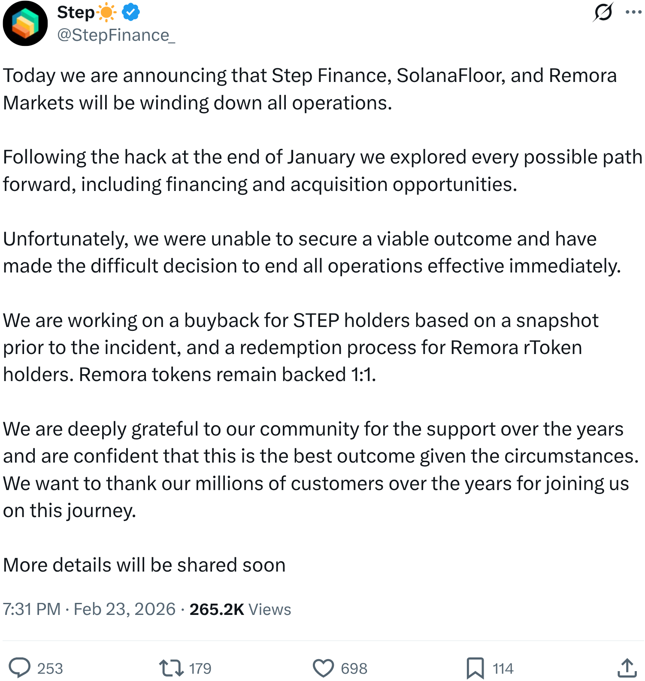Like the post with the heart icon
Screen dimensions: 645x681
tap(323, 668)
